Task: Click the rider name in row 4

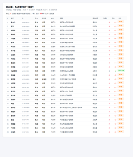Action: coord(13,35)
